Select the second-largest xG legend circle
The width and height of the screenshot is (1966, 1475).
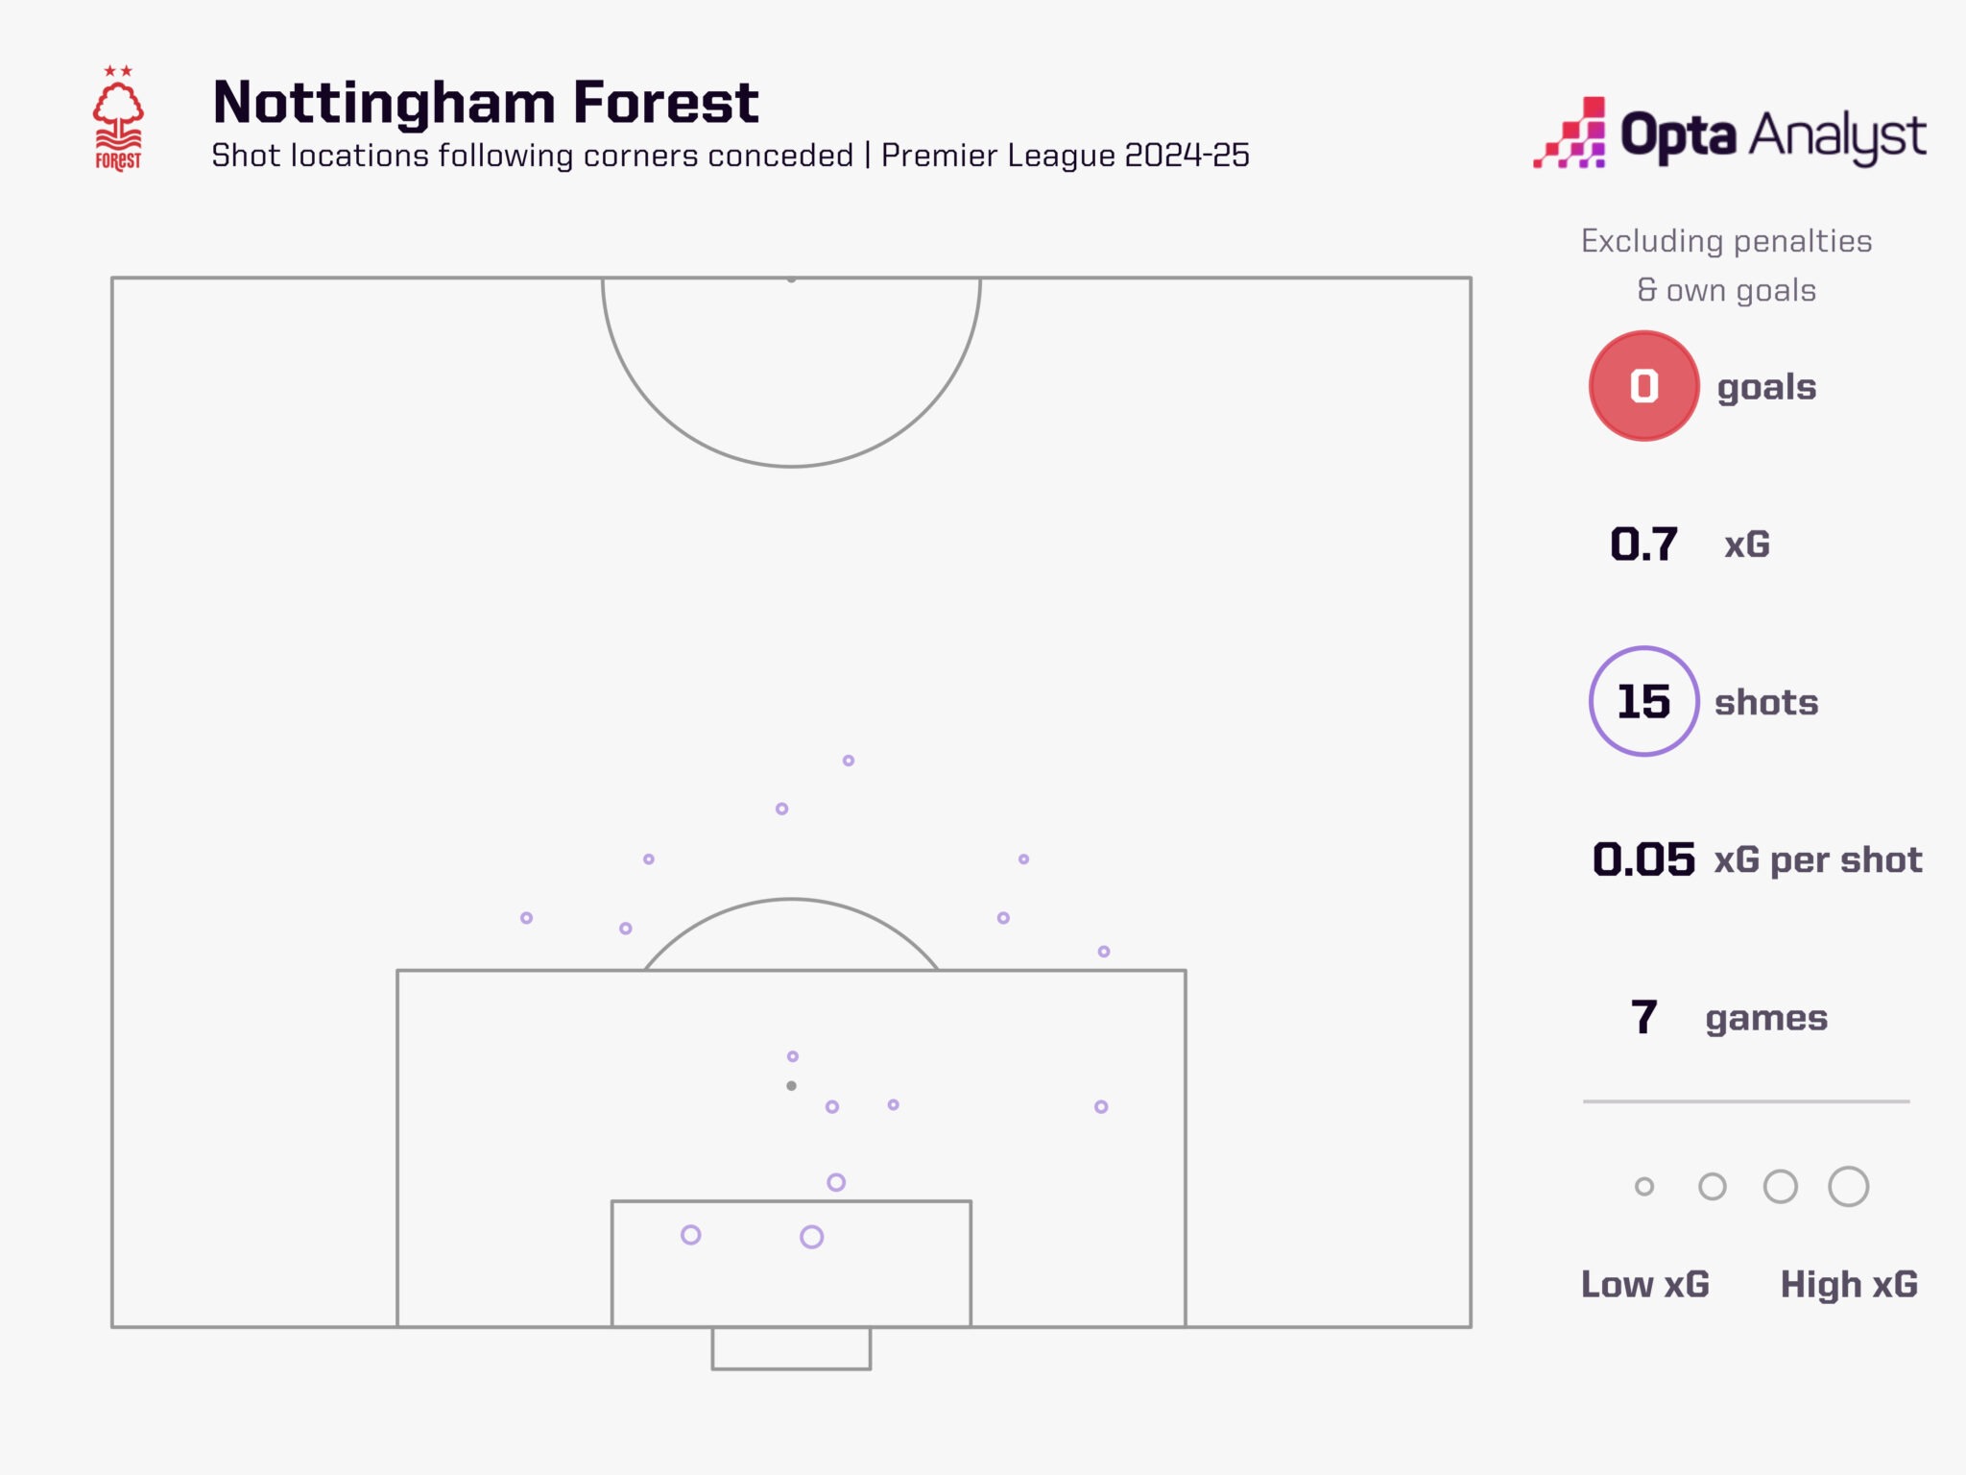tap(1780, 1187)
